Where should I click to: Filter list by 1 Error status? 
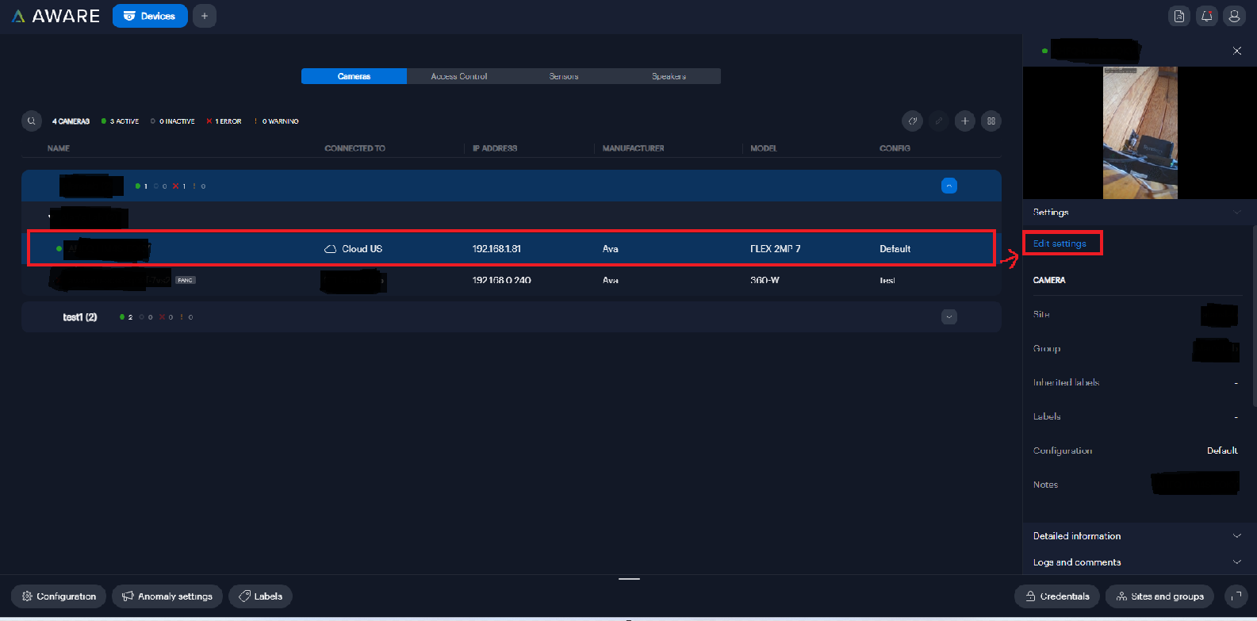tap(224, 121)
